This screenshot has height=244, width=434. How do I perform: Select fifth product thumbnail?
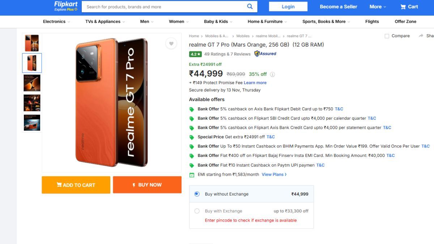[x=32, y=123]
